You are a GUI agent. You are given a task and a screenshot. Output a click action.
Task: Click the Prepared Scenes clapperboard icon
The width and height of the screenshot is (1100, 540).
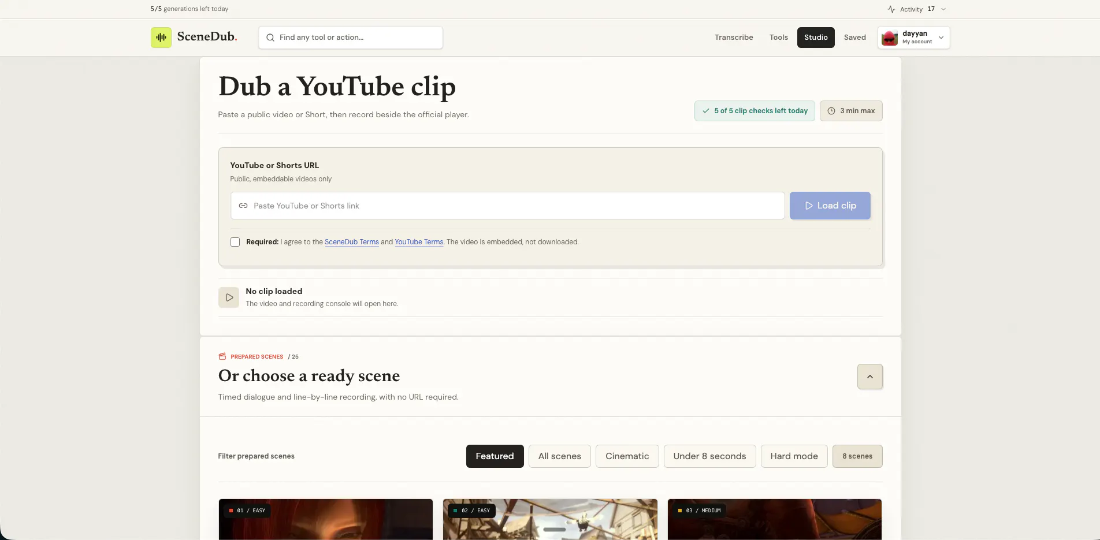tap(222, 356)
